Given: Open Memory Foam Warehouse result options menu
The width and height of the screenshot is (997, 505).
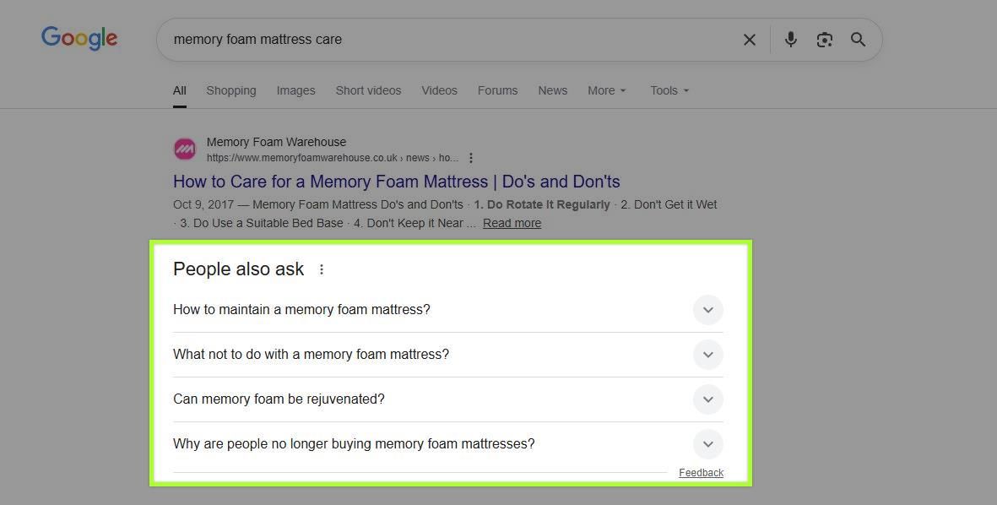Looking at the screenshot, I should coord(471,158).
